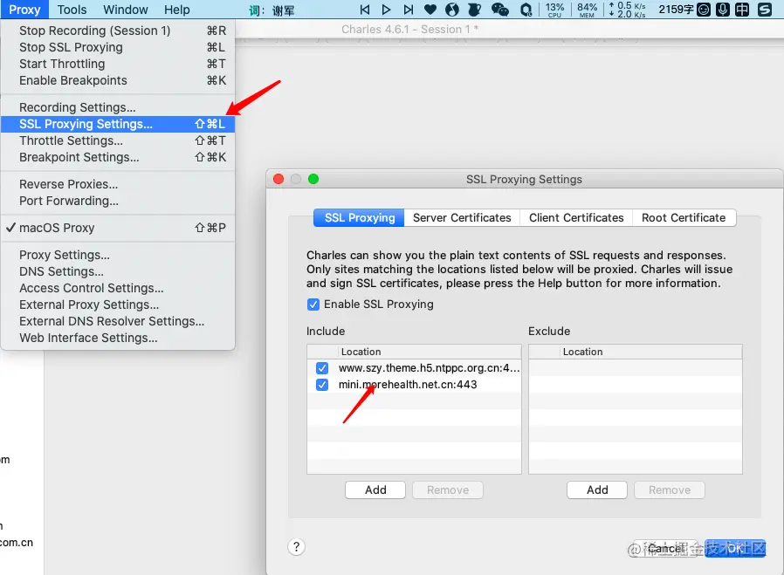
Task: Click the hexagon clock icon in menu bar
Action: coord(526,10)
